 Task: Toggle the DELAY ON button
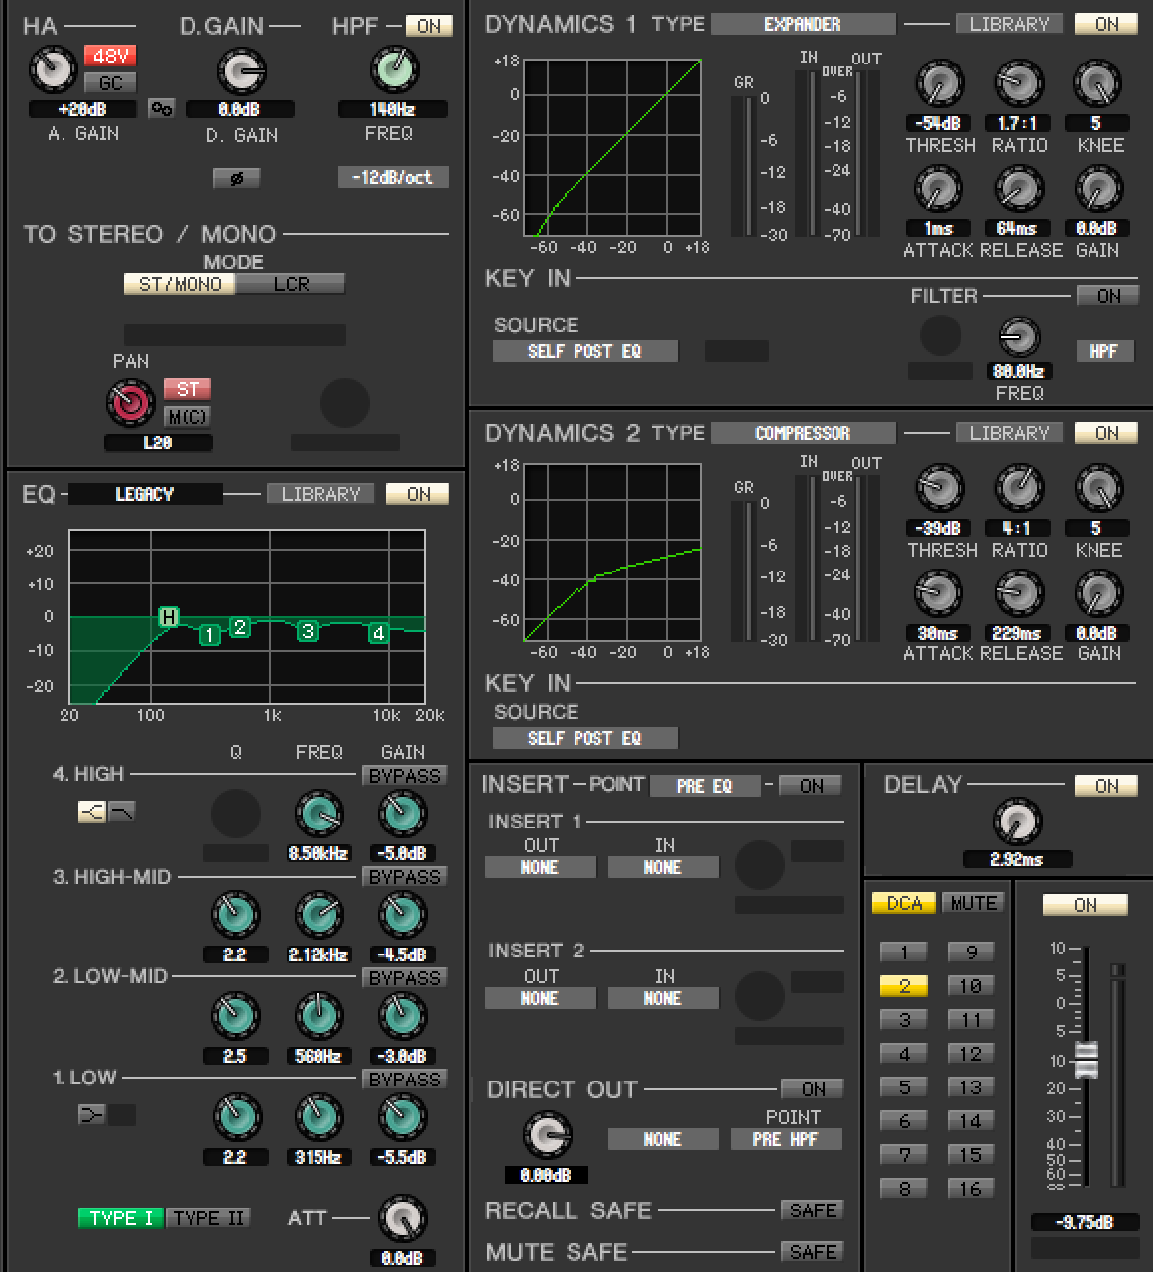(1106, 786)
